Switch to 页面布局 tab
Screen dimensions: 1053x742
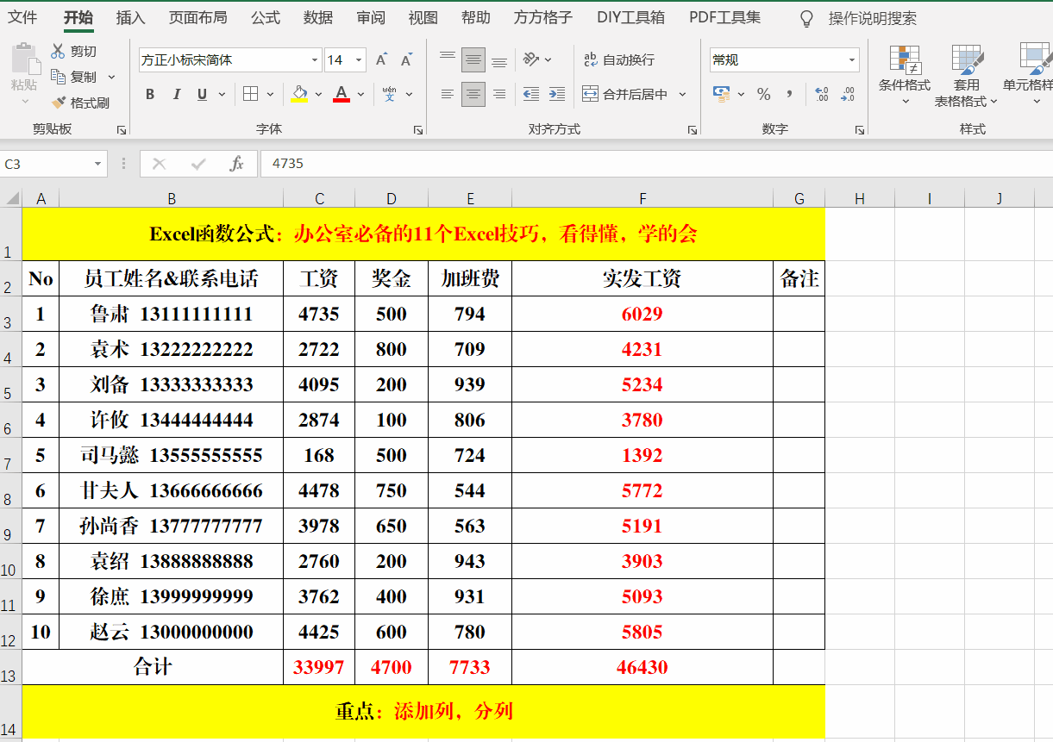(x=197, y=17)
